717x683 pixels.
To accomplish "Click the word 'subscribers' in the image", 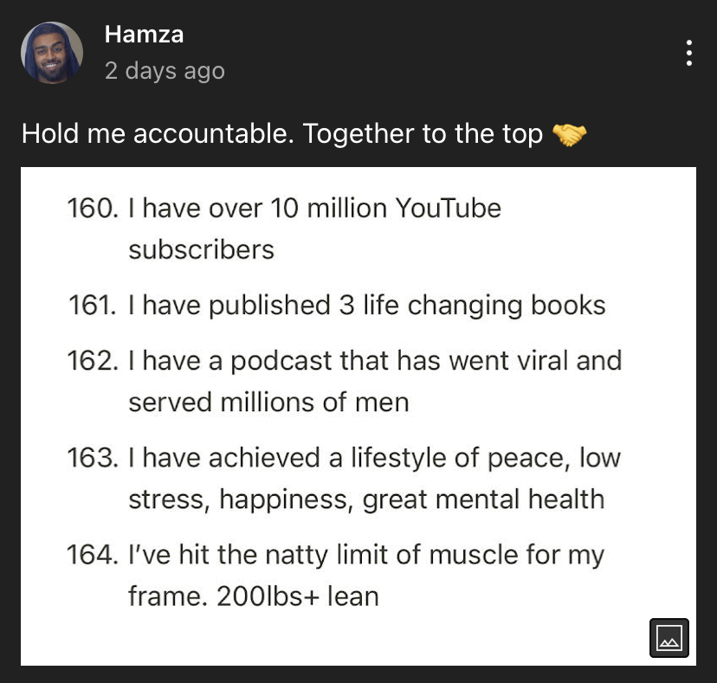I will coord(201,249).
